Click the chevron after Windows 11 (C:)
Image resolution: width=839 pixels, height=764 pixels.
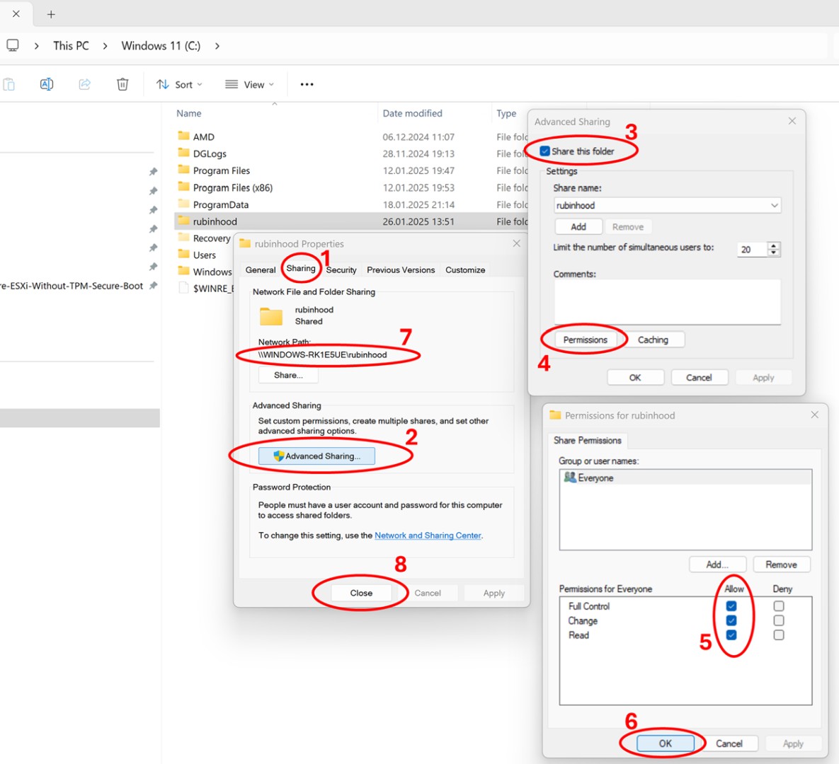[x=217, y=46]
